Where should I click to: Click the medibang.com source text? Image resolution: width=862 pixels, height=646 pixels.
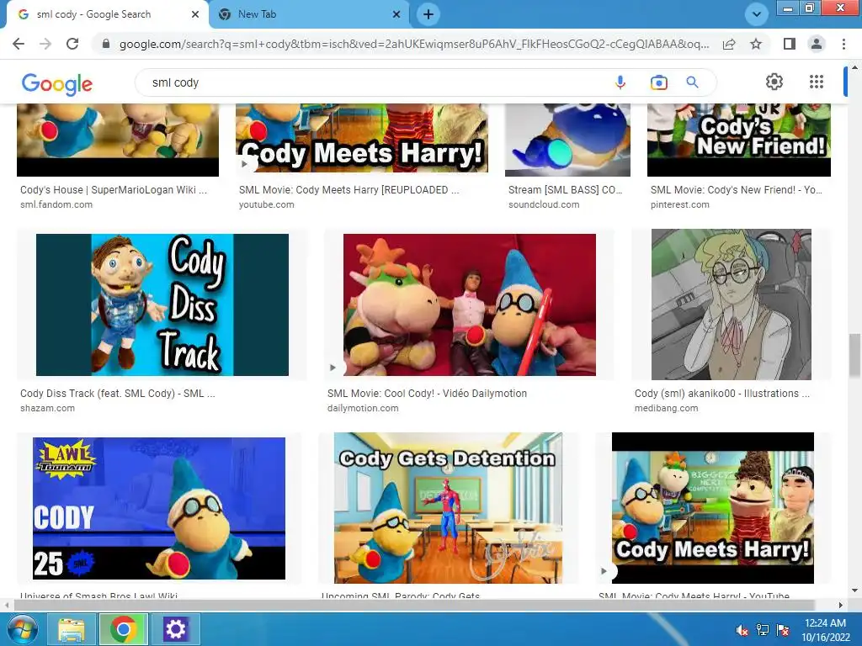[x=666, y=408]
